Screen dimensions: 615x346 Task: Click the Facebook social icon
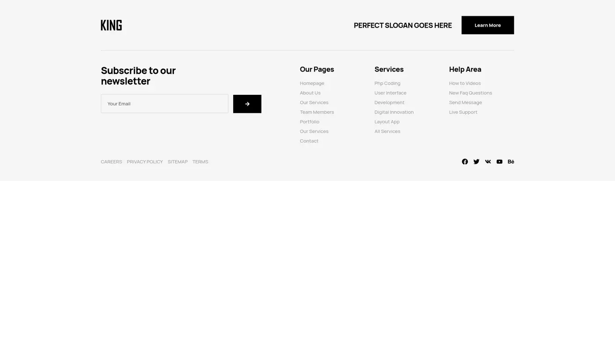[465, 162]
